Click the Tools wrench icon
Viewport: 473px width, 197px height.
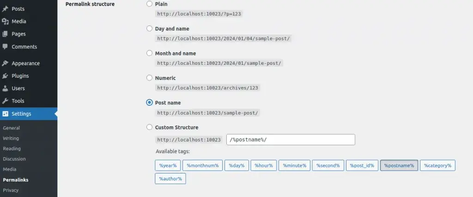[x=5, y=101]
